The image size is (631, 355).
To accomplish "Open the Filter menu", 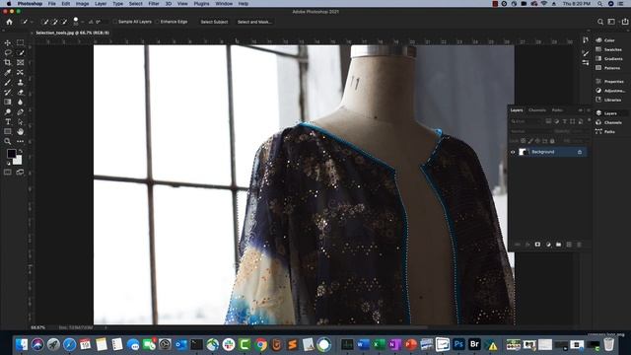I will (154, 4).
